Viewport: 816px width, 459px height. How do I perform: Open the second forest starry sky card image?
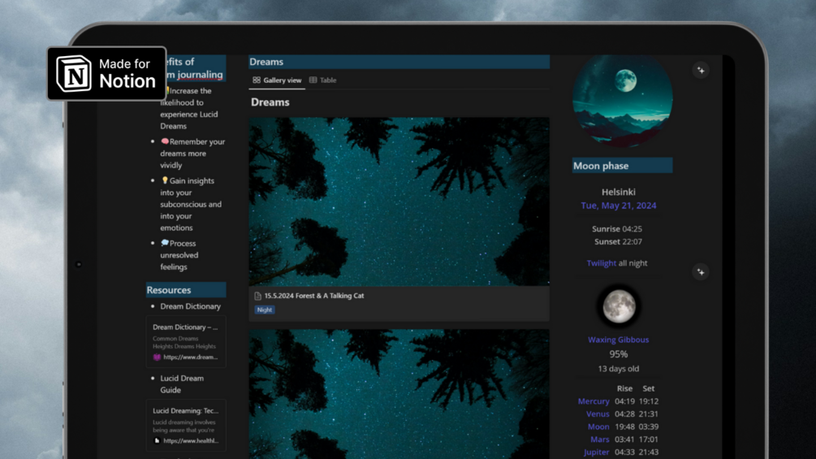(399, 394)
